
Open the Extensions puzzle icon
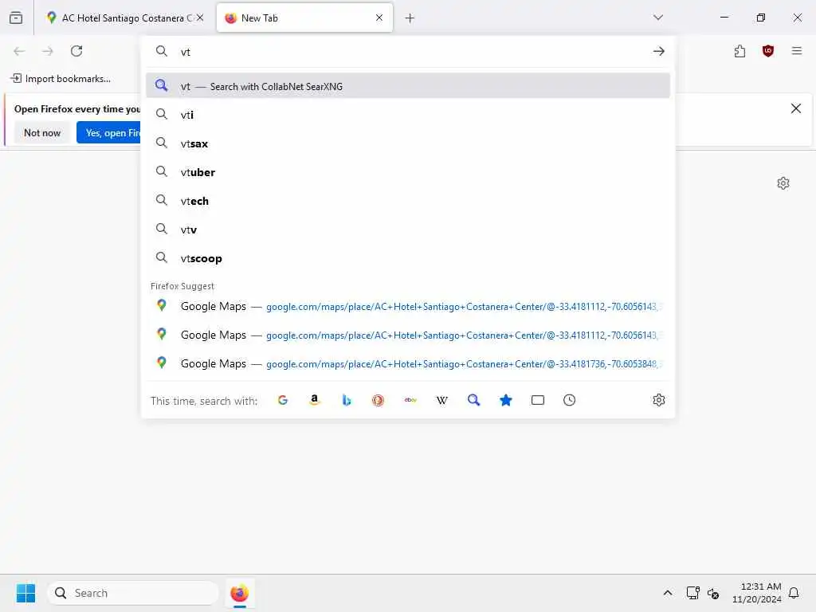[740, 51]
